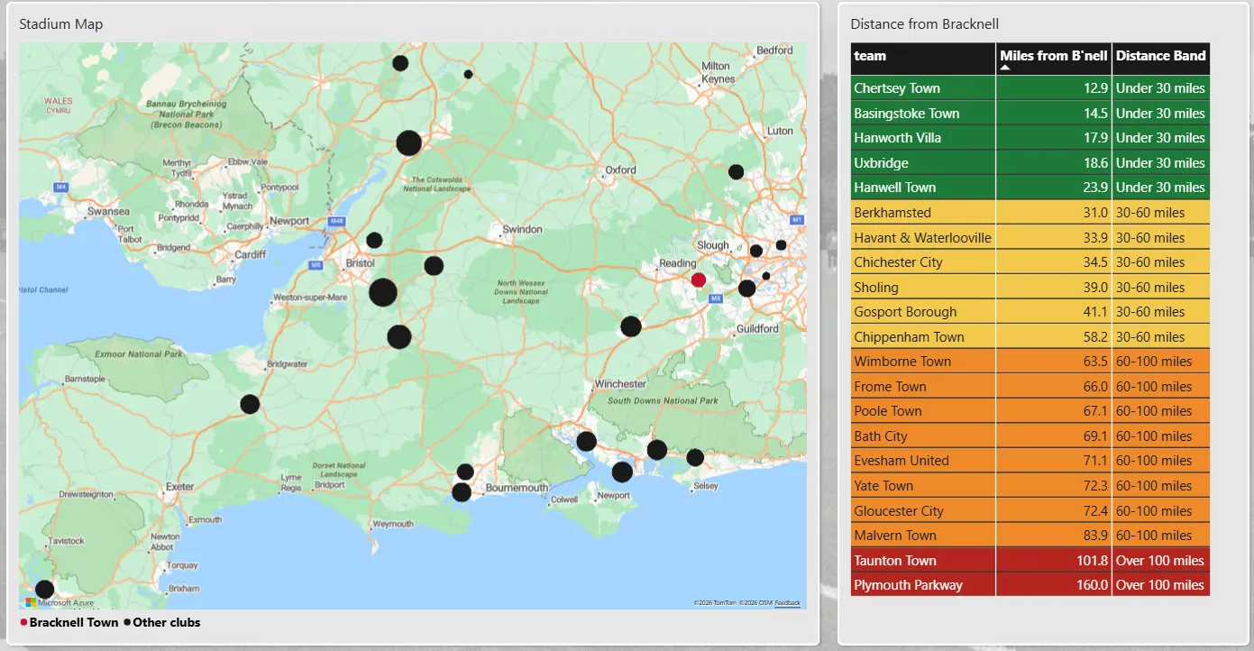The image size is (1254, 651).
Task: Click the Gosport Borough team cell
Action: point(923,312)
